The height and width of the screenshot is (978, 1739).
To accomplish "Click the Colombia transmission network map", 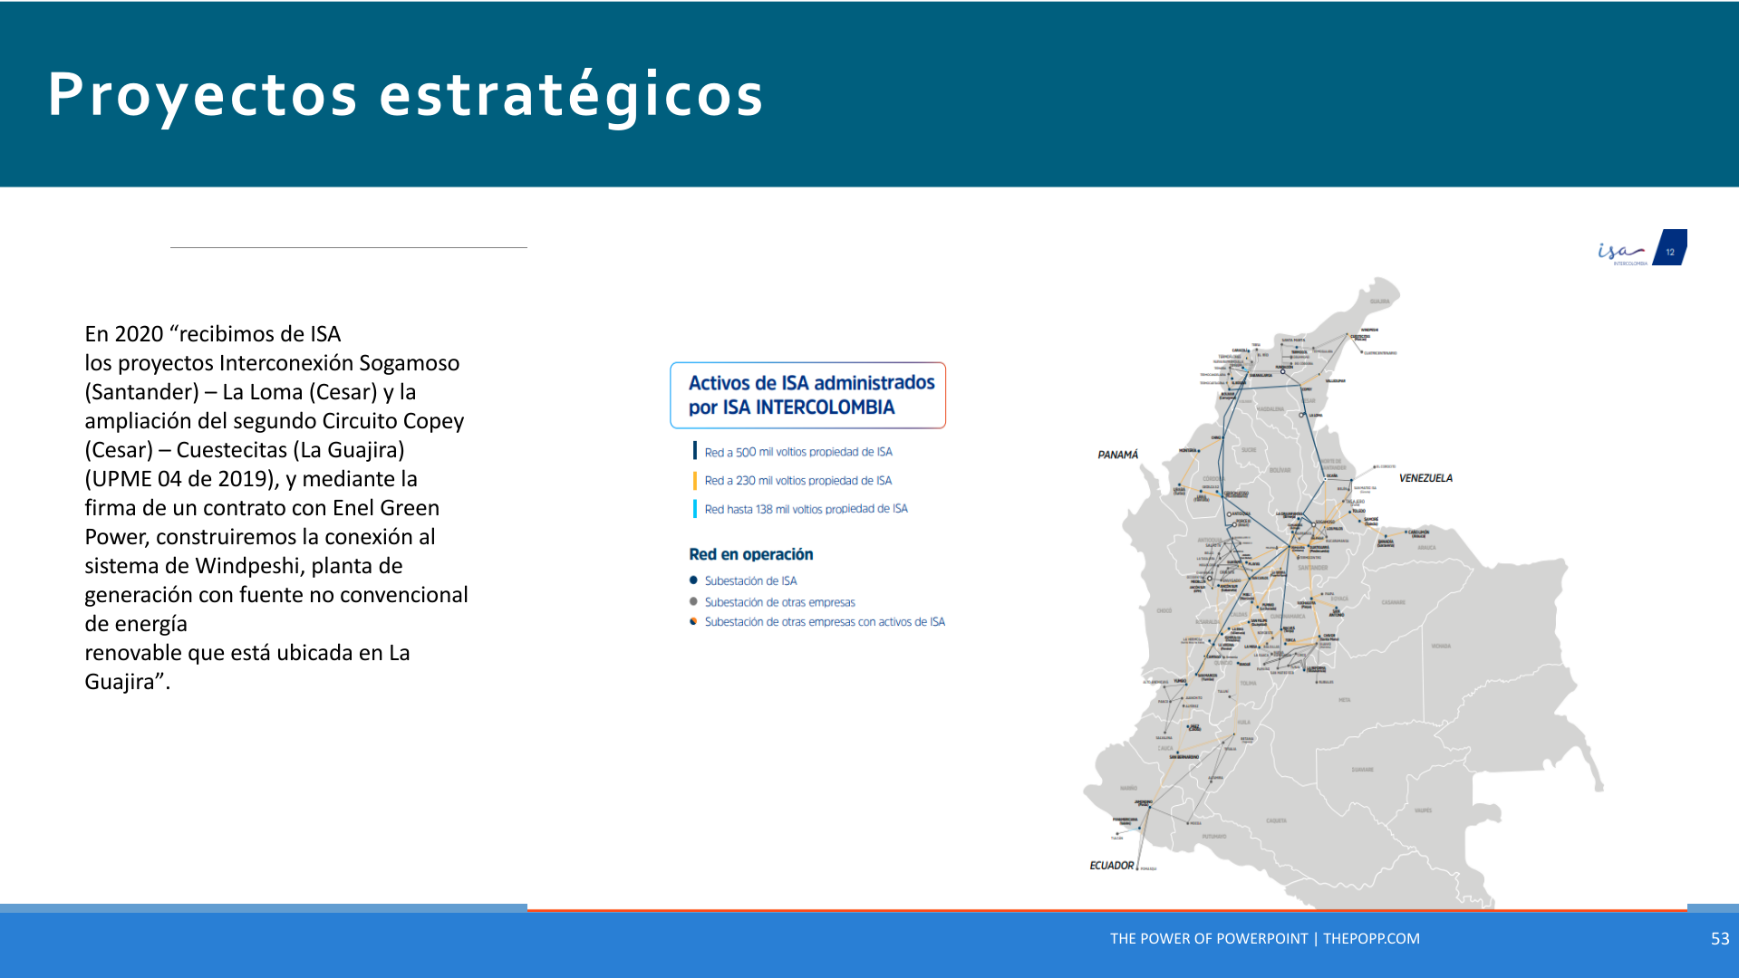I will click(1344, 592).
